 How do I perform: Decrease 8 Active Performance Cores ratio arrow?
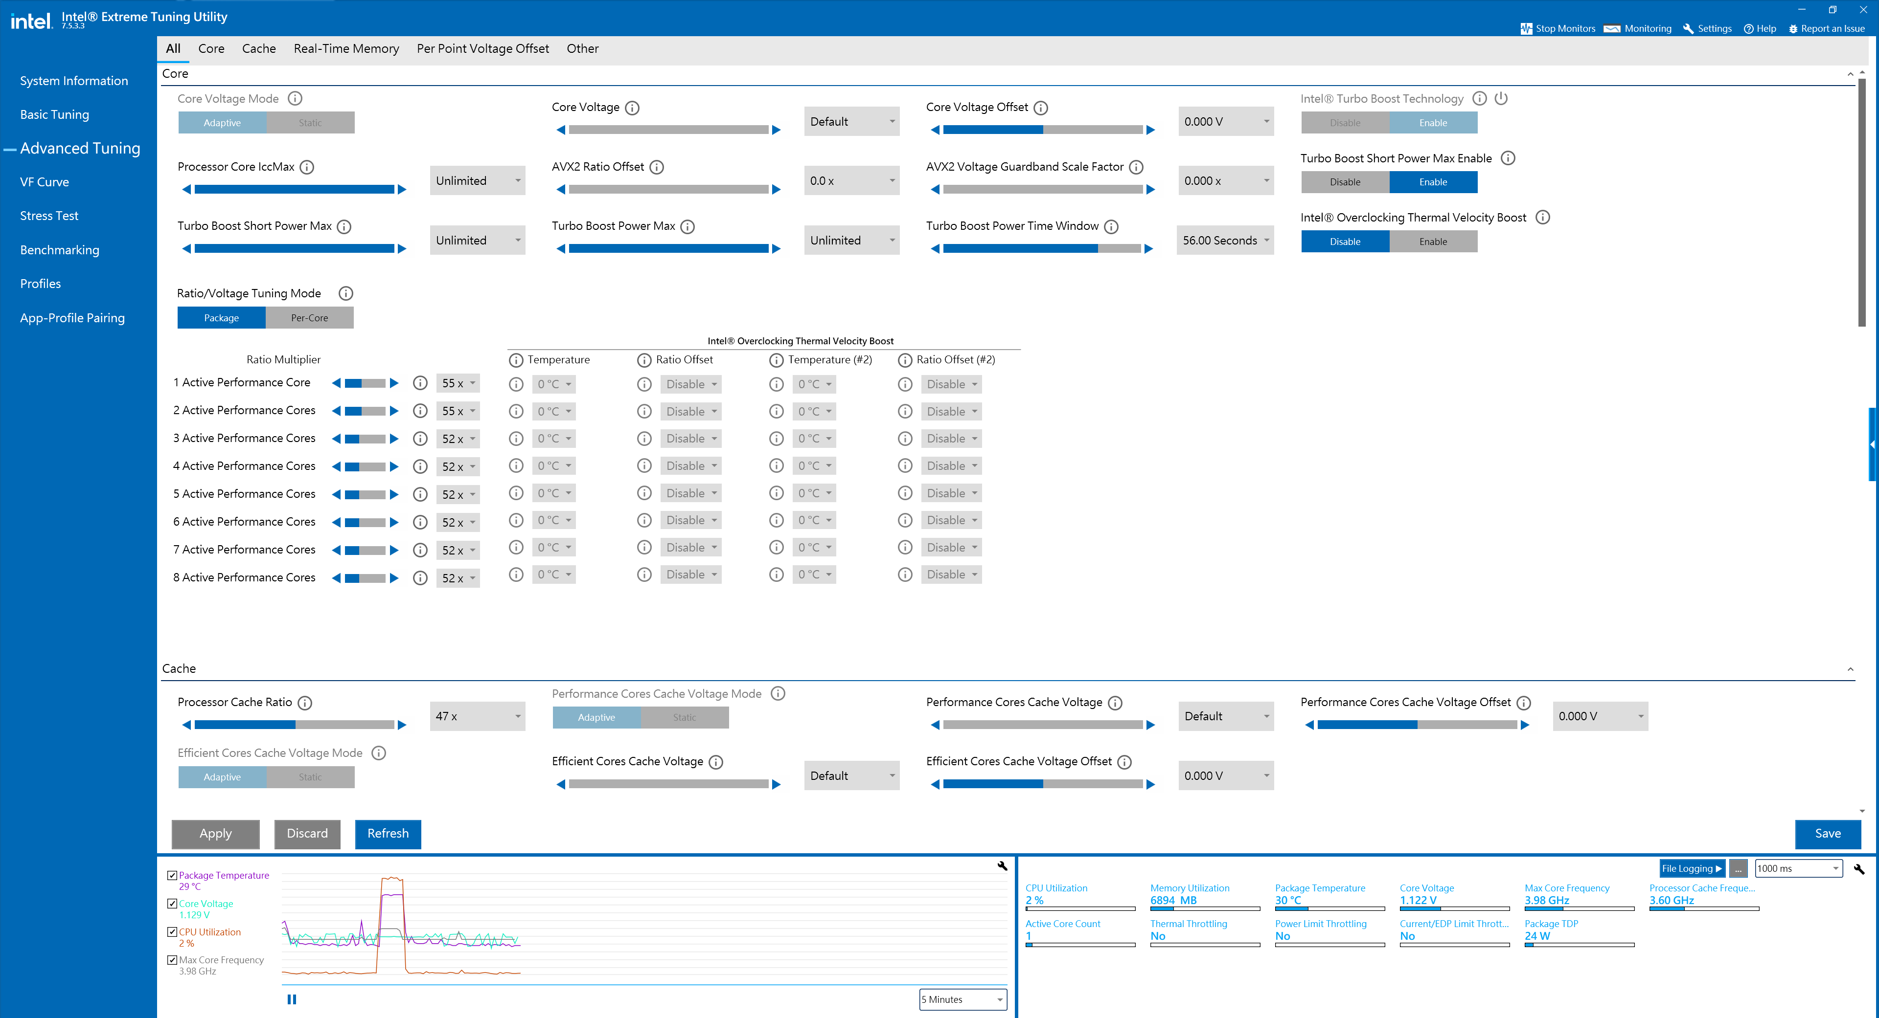[336, 578]
